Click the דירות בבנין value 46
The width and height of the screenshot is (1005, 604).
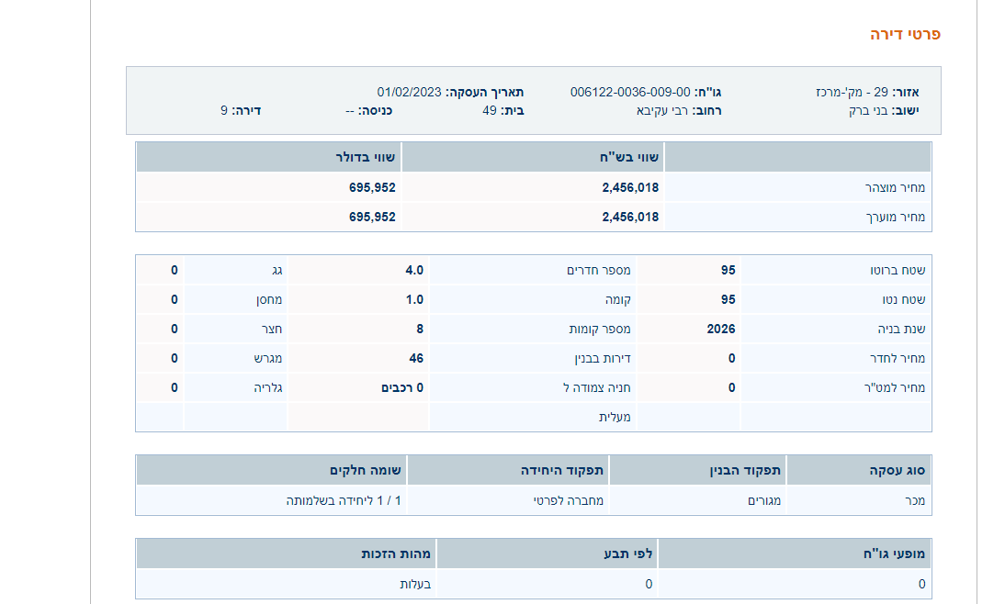point(416,359)
